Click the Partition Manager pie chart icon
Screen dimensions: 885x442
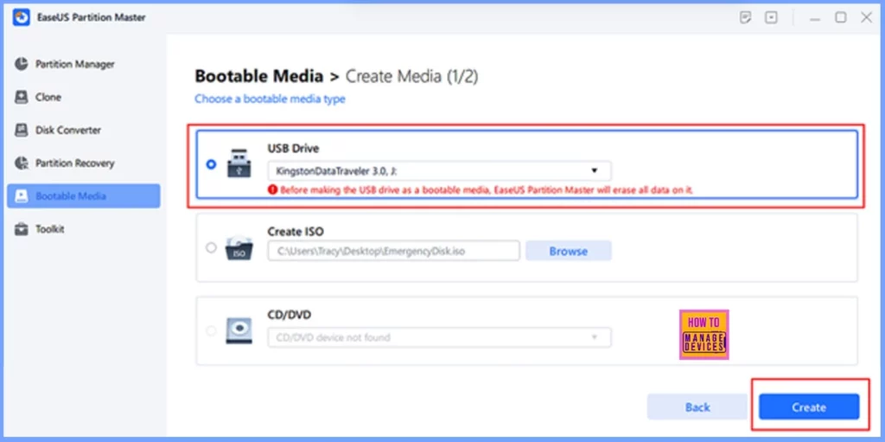[22, 64]
